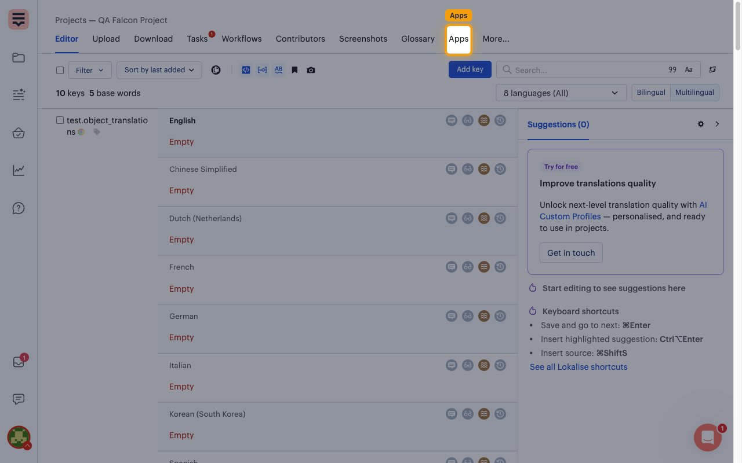Click the tag icon under test.object_translations
This screenshot has width=742, height=463.
coord(97,132)
